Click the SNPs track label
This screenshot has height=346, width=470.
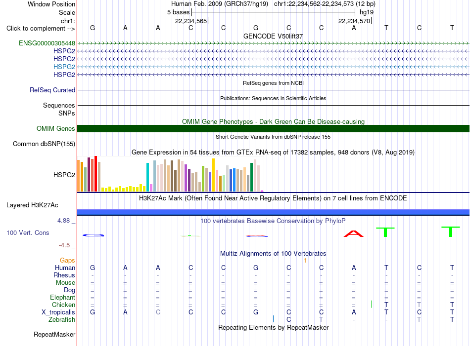[67, 113]
